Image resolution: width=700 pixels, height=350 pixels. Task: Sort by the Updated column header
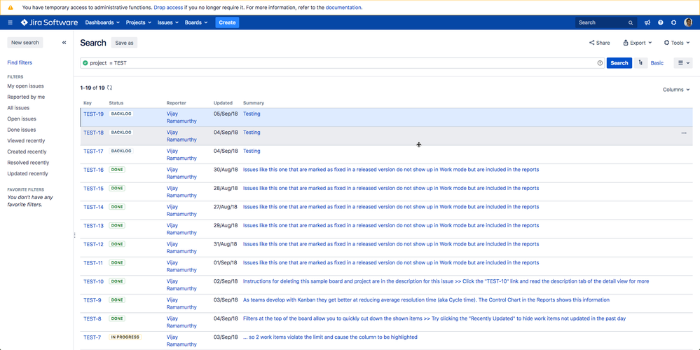click(x=223, y=103)
